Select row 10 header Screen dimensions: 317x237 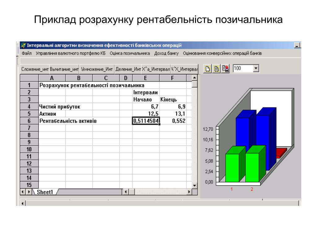click(x=29, y=149)
